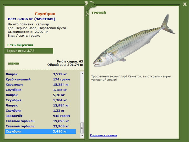Click the Трофейный экземпляр description text

131,78
